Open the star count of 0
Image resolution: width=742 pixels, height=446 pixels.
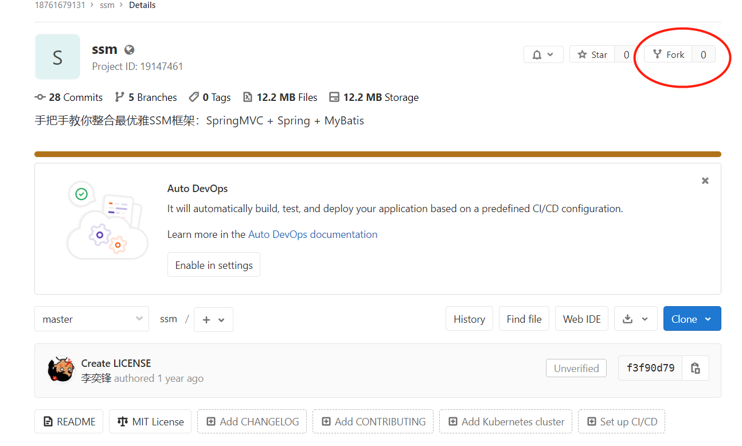tap(626, 54)
